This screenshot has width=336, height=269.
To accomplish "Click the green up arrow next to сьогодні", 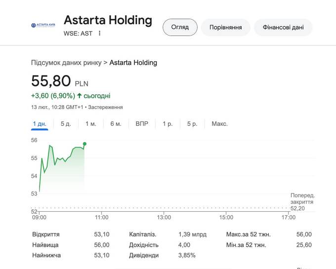I will 79,96.
